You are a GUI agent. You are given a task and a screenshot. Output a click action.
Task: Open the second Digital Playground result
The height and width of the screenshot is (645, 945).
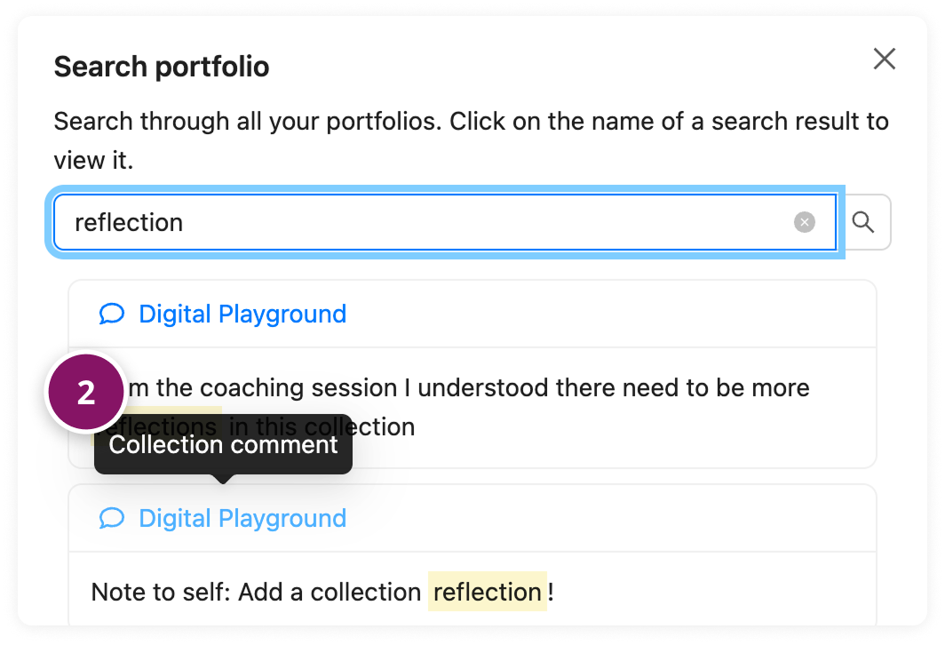[x=242, y=519]
